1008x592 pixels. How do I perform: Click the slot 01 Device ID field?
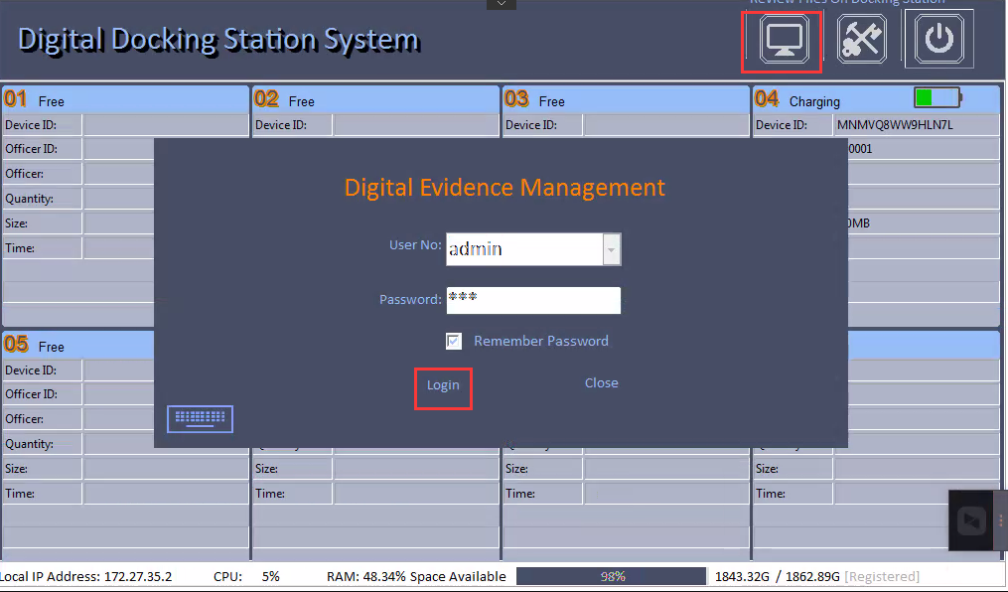[165, 125]
